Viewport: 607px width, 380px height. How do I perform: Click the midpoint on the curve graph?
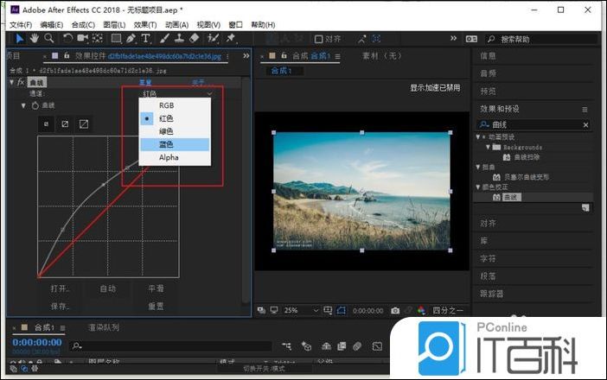(x=103, y=184)
